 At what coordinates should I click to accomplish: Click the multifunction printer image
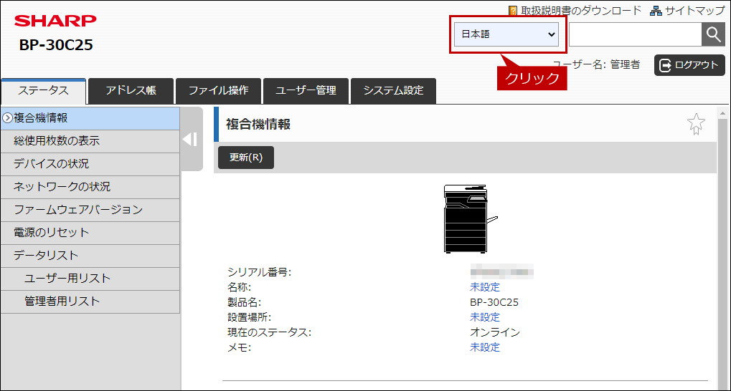pyautogui.click(x=470, y=219)
